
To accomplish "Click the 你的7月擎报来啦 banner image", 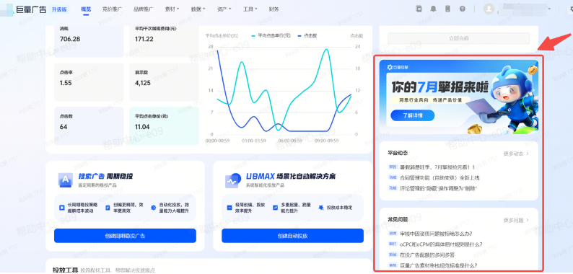I will [x=459, y=97].
